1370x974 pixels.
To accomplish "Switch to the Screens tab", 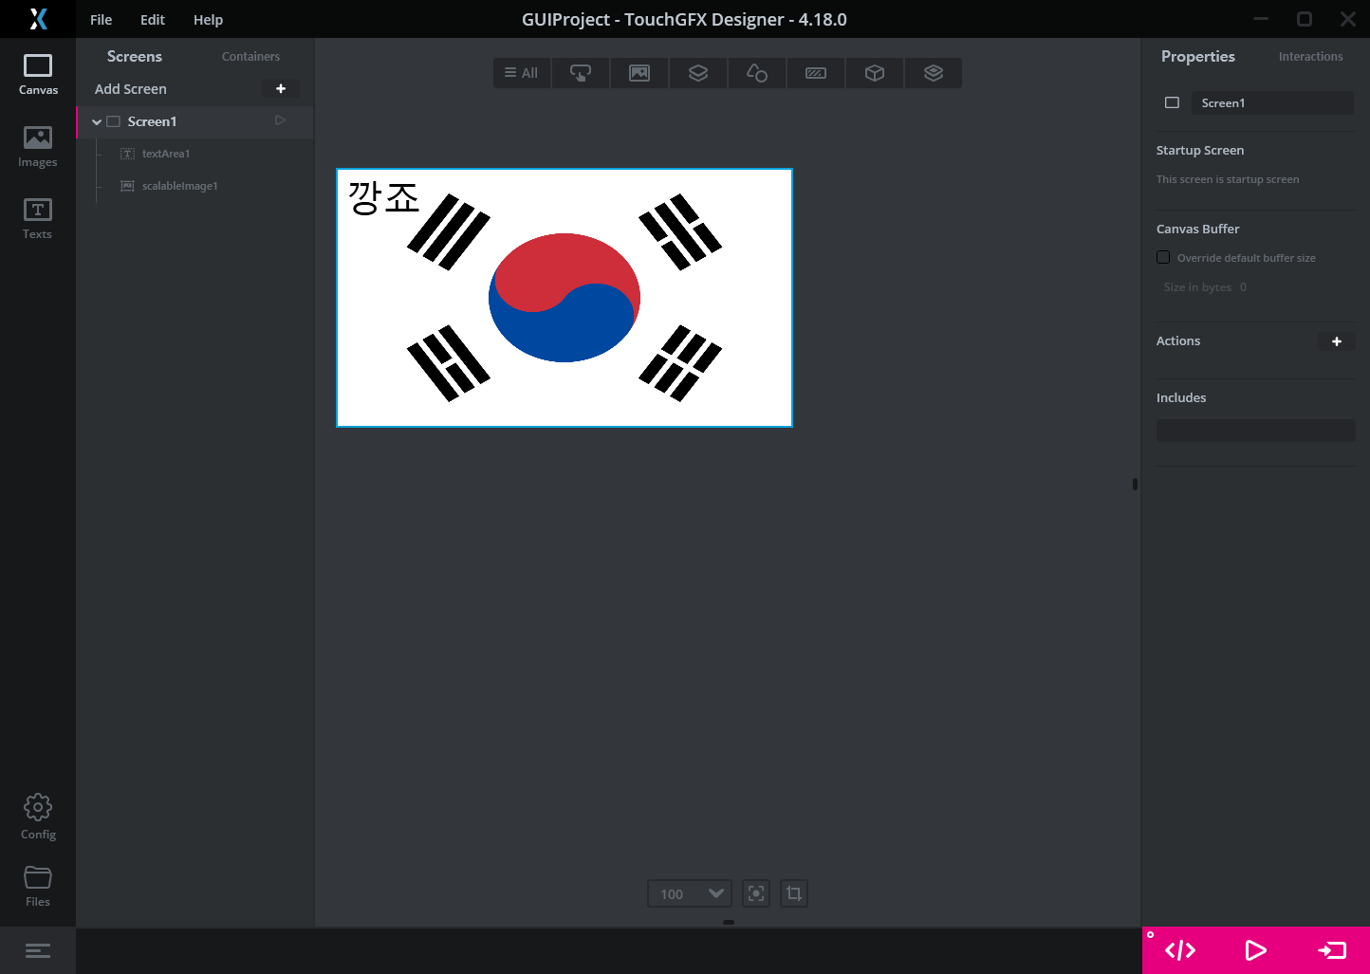I will point(135,56).
